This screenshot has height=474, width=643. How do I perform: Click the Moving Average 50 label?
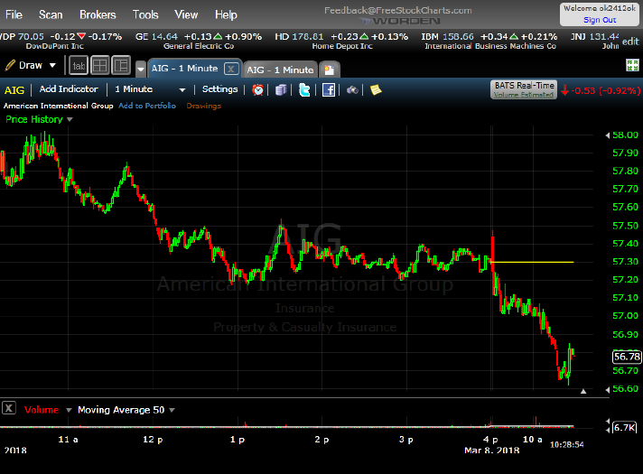click(121, 410)
